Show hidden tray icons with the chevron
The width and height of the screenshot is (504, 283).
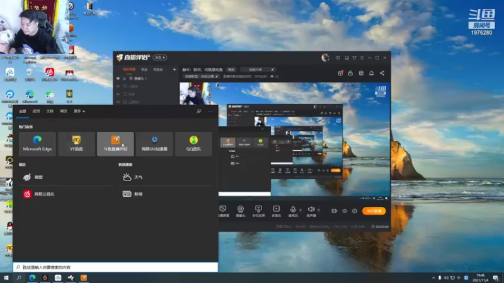[x=433, y=278]
